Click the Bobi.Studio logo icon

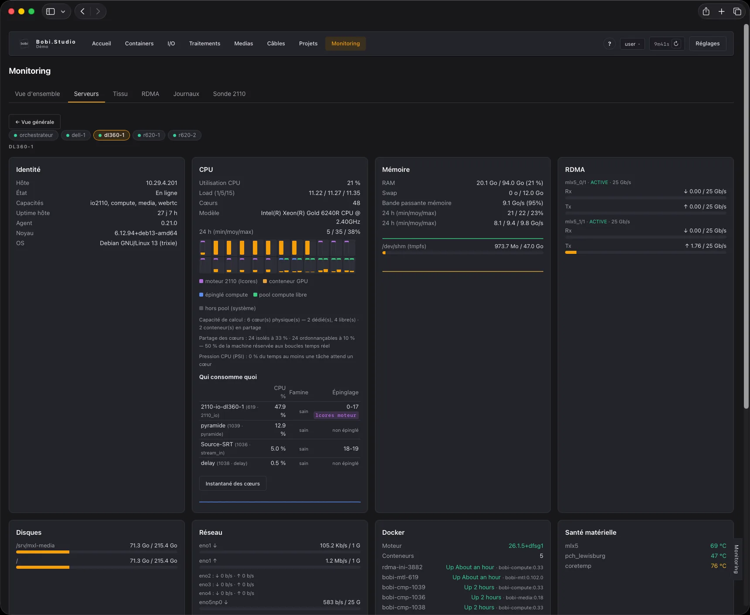click(x=24, y=44)
